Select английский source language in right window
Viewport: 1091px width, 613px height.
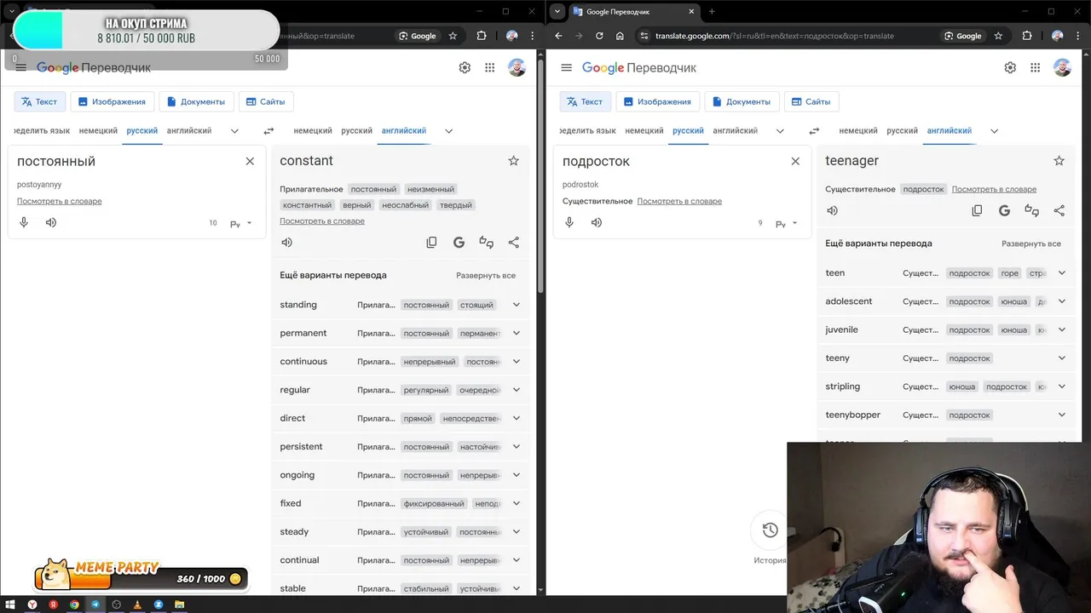pyautogui.click(x=735, y=130)
